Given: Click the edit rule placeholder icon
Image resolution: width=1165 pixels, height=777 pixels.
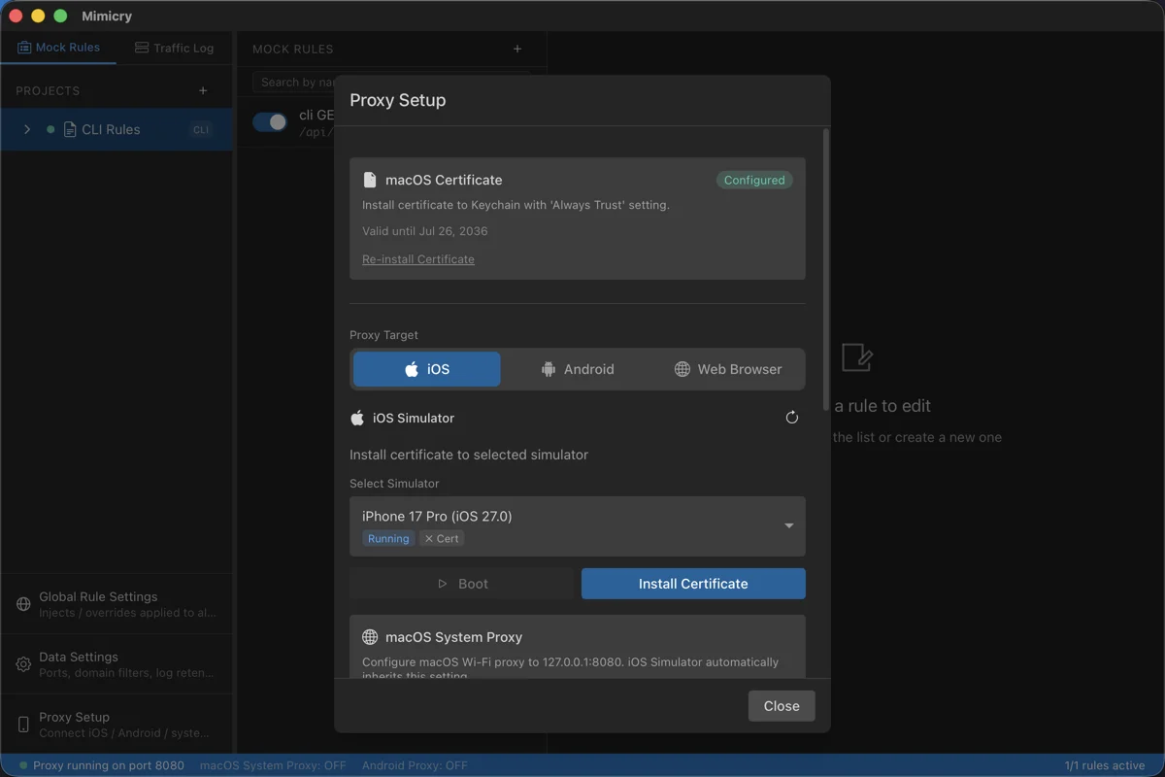Looking at the screenshot, I should [857, 356].
